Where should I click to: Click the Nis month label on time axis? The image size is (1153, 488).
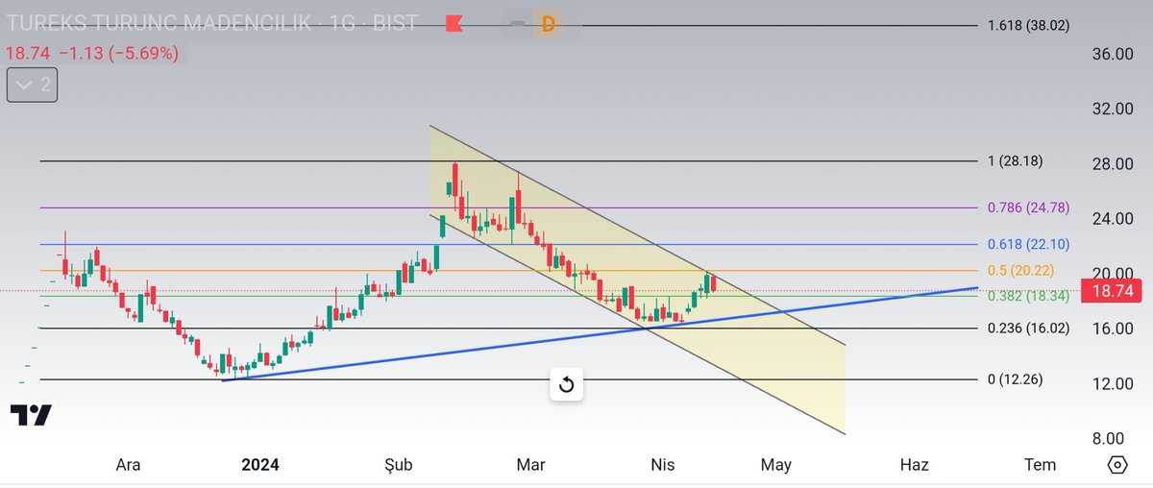click(663, 465)
